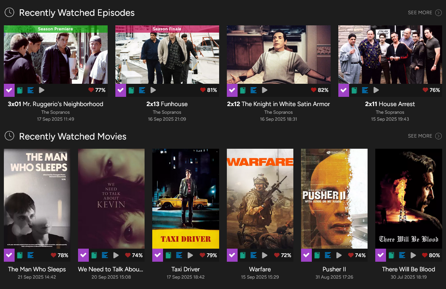Click play check-in icon for House Arrest

(376, 90)
